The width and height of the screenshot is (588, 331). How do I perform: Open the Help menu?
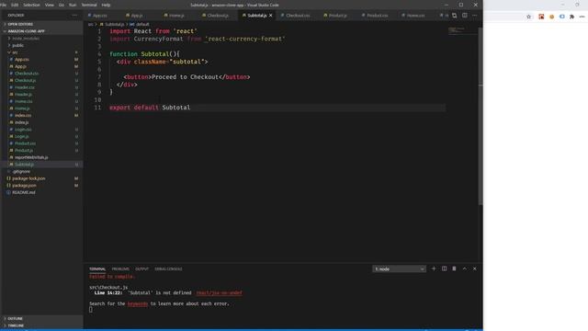pos(106,5)
